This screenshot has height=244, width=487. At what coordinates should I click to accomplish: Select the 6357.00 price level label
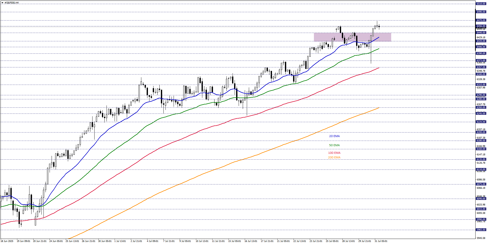click(481, 67)
